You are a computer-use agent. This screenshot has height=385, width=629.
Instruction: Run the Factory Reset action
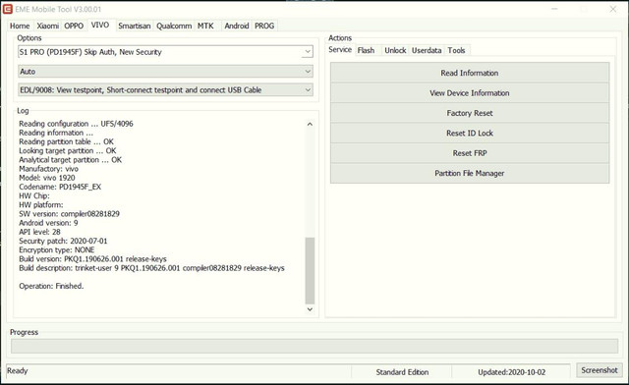(x=470, y=113)
